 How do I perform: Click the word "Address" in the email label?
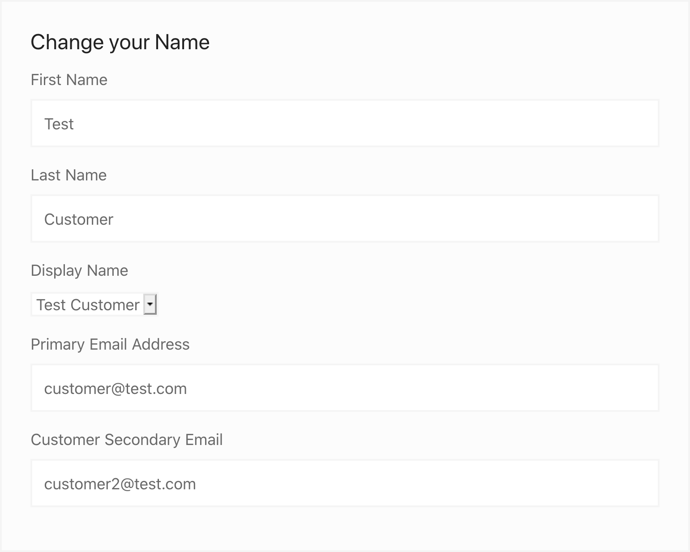click(x=161, y=344)
